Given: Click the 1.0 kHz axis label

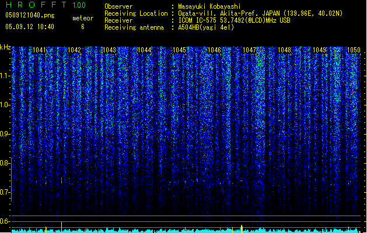Looking at the screenshot, I should point(5,105).
